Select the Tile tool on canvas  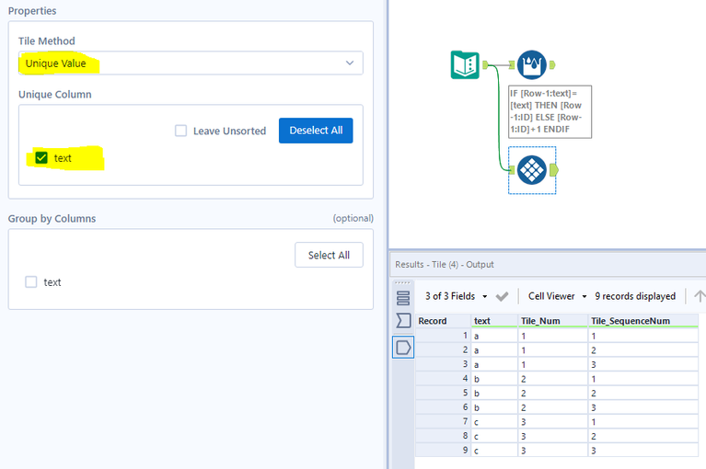532,170
